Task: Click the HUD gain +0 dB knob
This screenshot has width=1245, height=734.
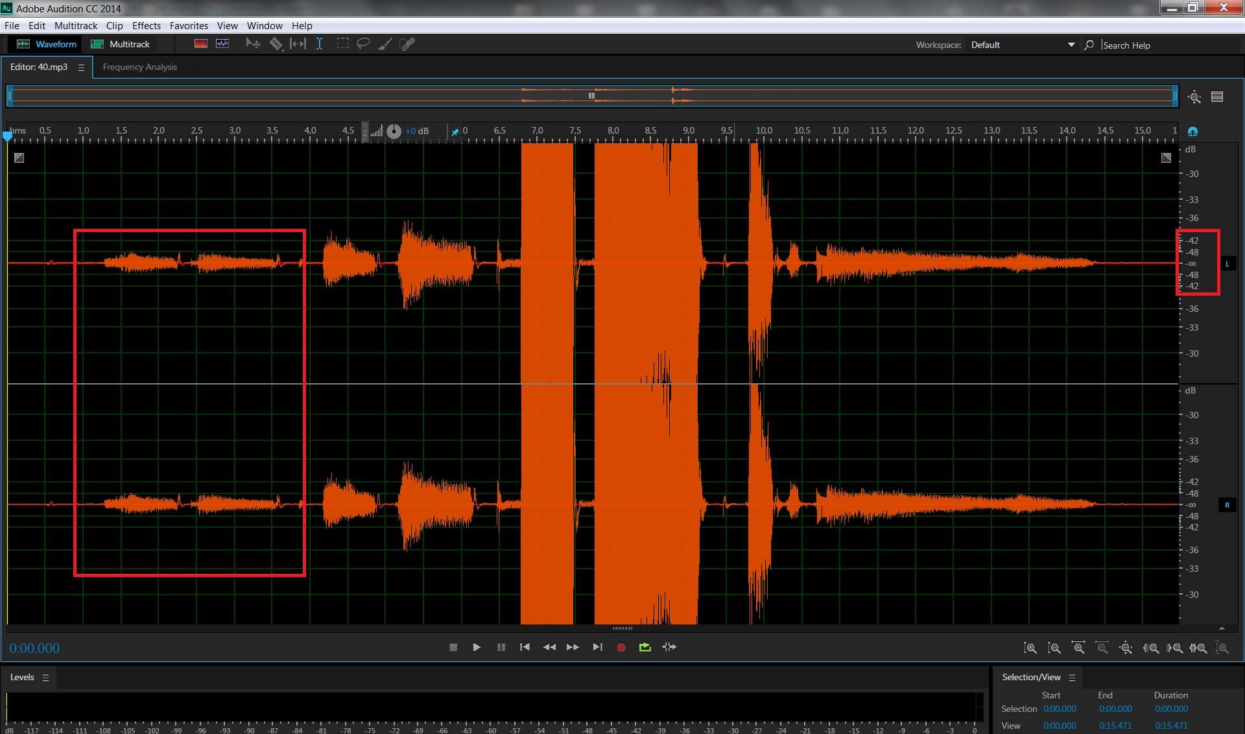Action: [x=394, y=132]
